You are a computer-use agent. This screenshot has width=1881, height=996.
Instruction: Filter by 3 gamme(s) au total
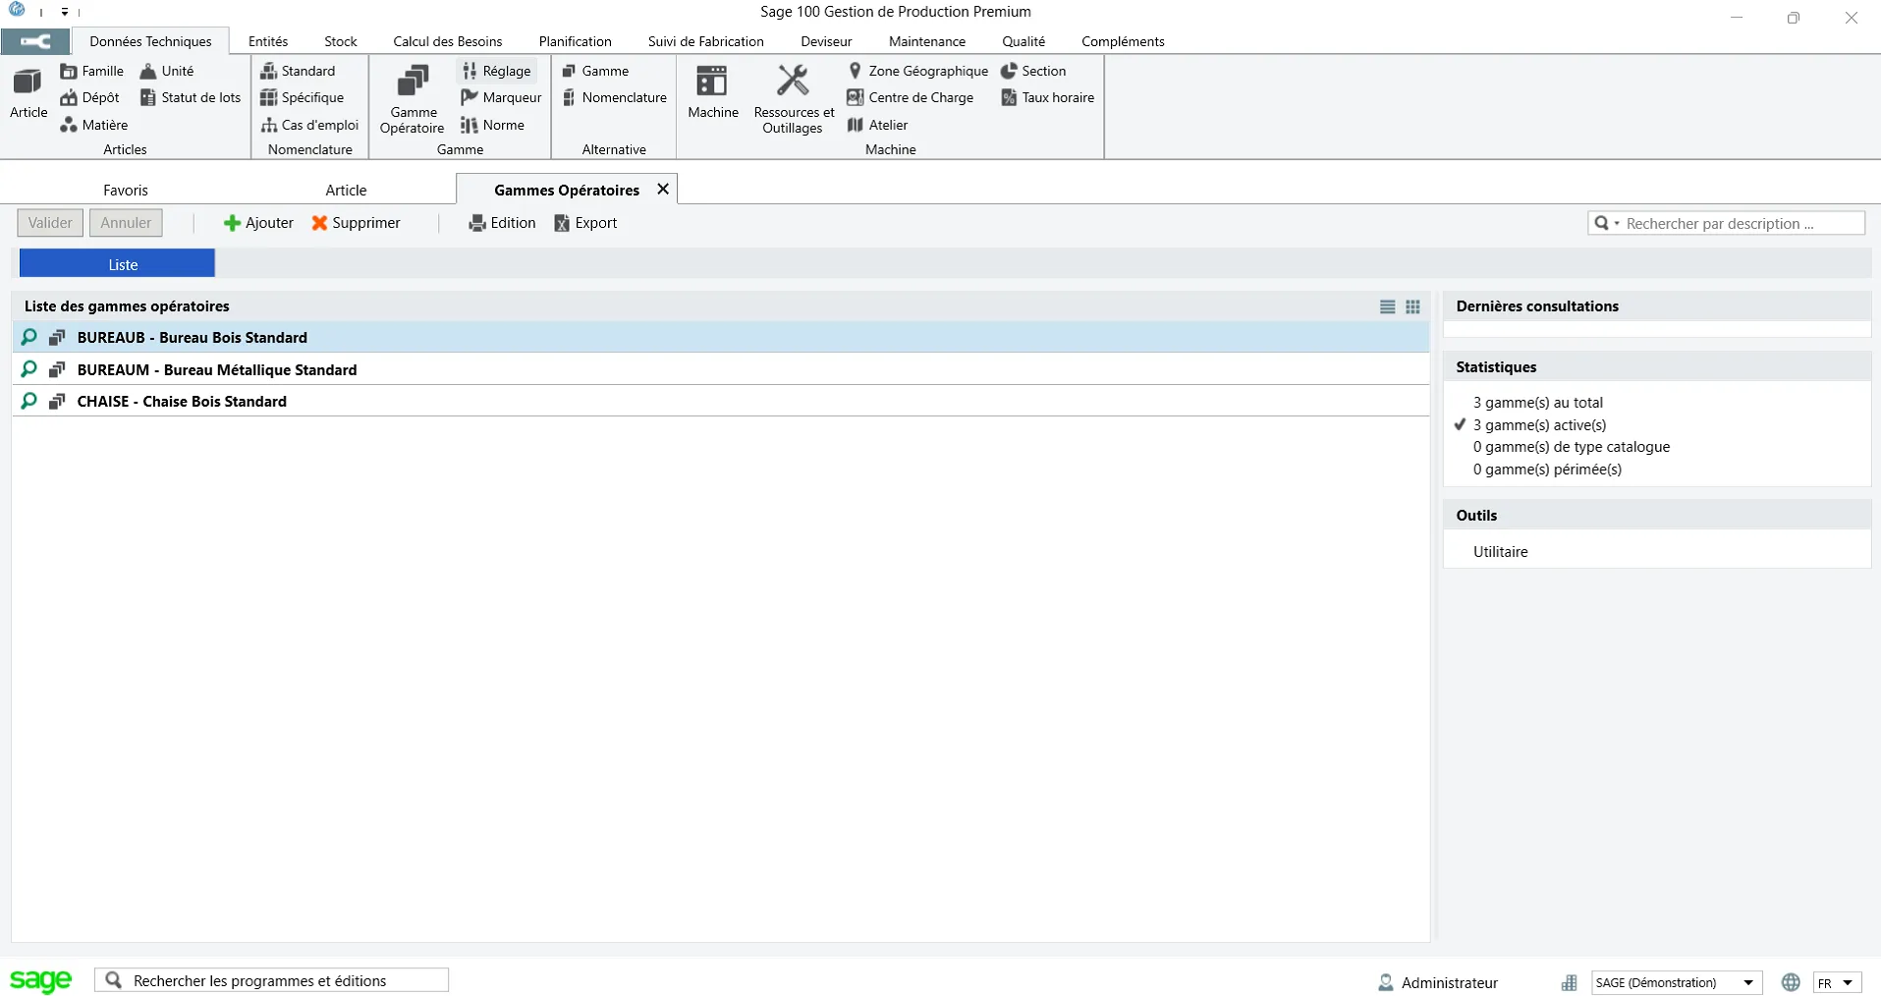1537,403
